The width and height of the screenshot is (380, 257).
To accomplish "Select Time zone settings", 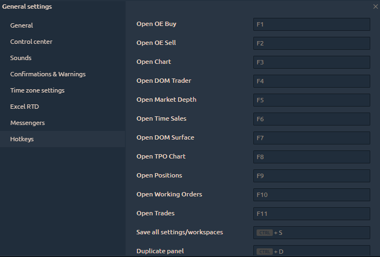I will coord(37,90).
